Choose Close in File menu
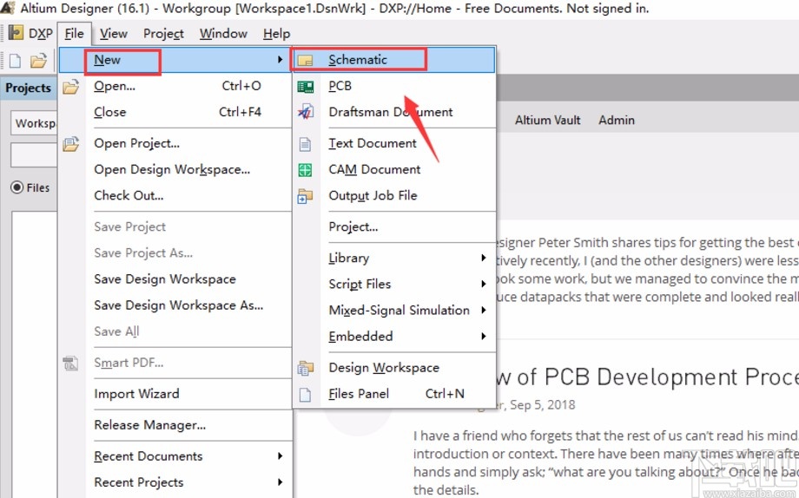 tap(175, 112)
